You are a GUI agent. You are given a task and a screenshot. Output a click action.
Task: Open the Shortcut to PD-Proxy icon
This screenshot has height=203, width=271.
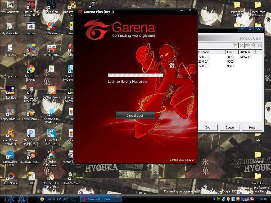pos(51,116)
